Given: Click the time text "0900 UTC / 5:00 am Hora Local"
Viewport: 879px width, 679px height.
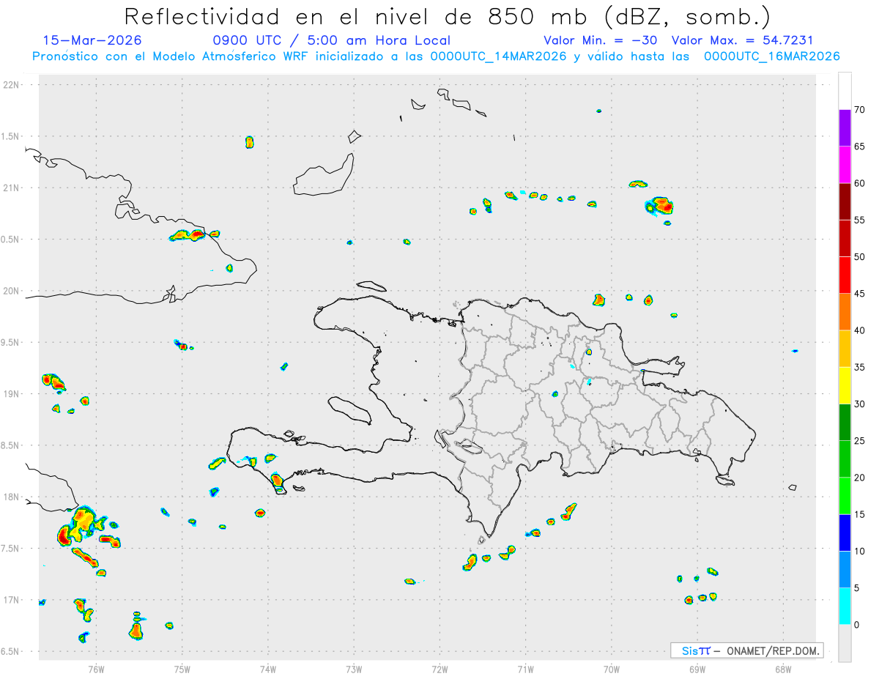Looking at the screenshot, I should pos(331,40).
